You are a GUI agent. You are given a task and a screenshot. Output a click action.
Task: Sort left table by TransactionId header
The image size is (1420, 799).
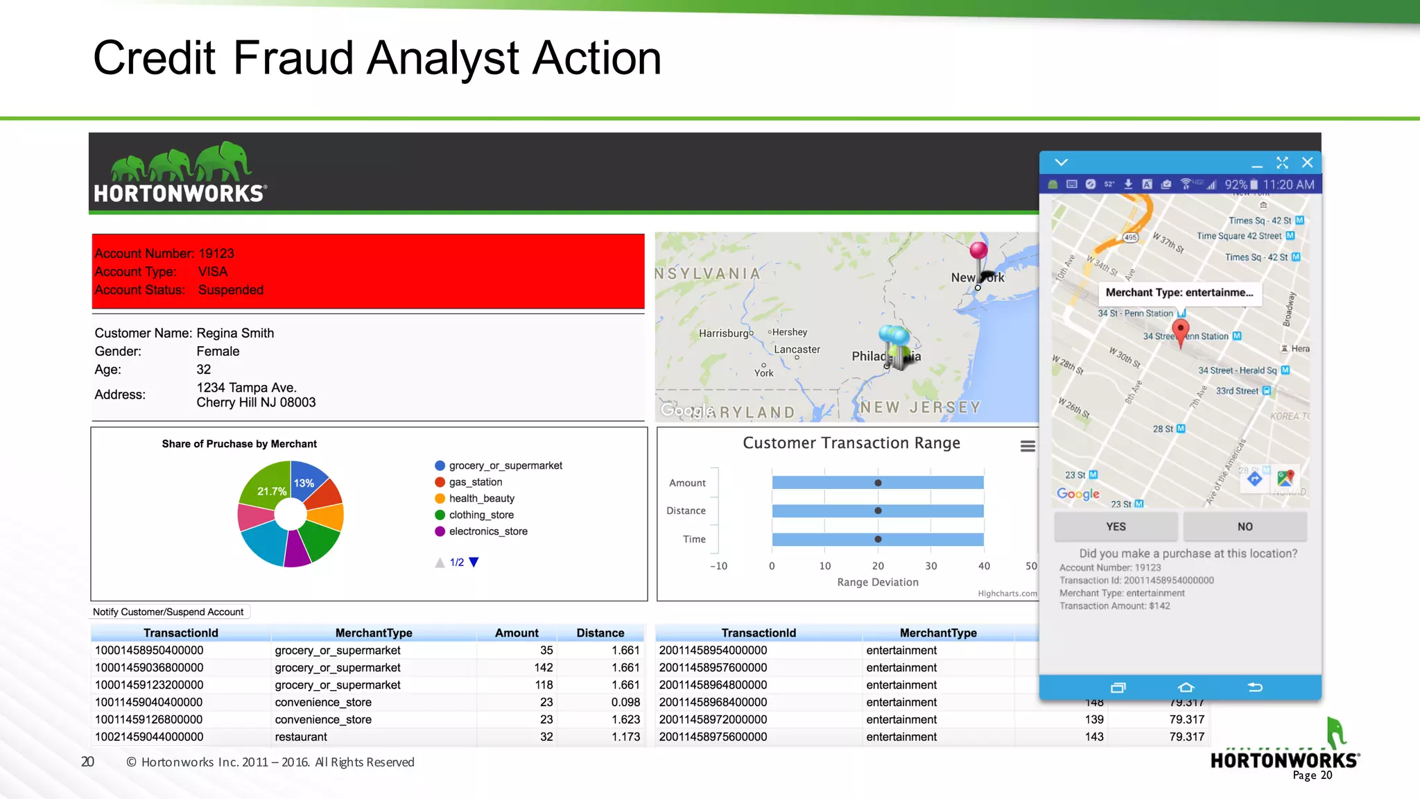[180, 633]
